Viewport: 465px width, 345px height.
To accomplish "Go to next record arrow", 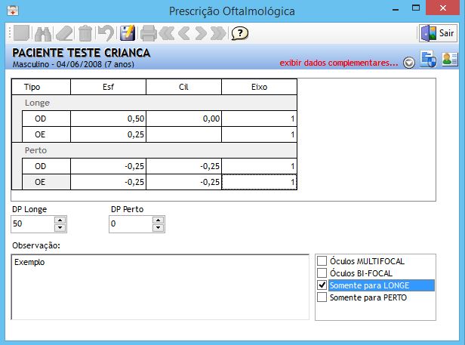I will [201, 33].
